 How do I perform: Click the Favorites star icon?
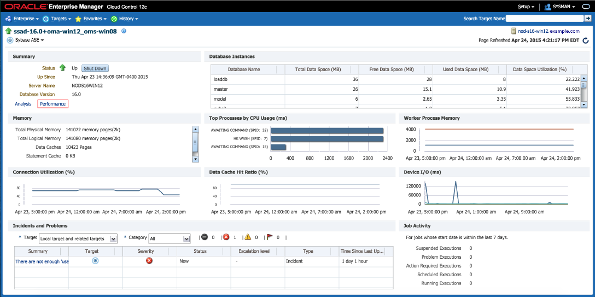(x=78, y=19)
